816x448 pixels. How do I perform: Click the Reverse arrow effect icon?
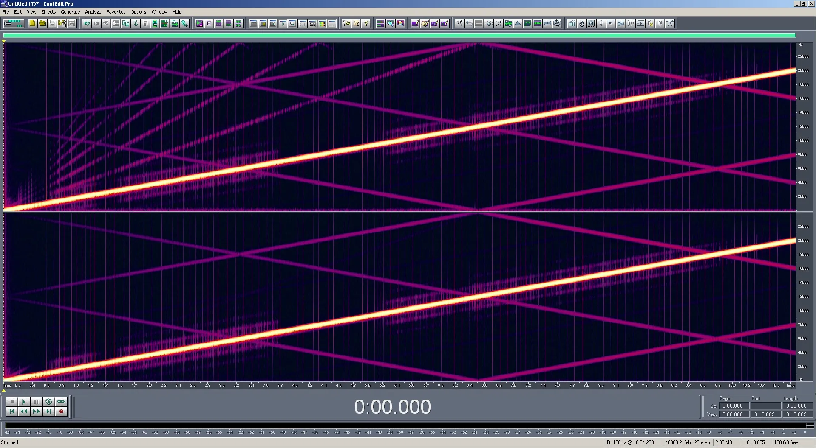tap(469, 23)
